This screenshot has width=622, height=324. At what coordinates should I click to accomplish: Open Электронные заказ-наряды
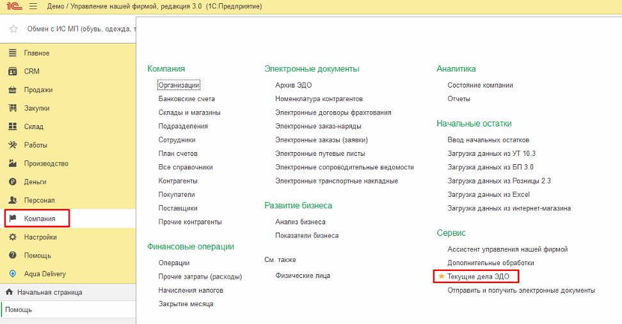click(318, 126)
